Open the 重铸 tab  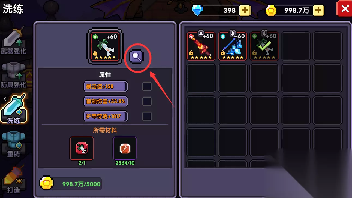[14, 144]
